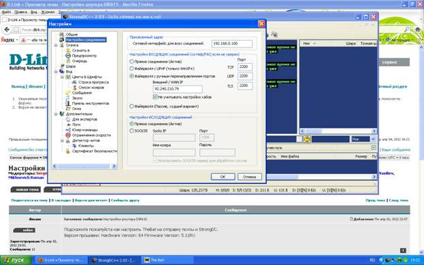Click the Внешний / WAN IP field
Image resolution: width=424 pixels, height=265 pixels.
[x=178, y=89]
